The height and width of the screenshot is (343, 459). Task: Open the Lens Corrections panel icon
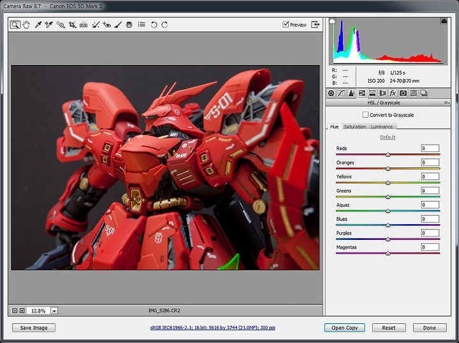coord(382,93)
